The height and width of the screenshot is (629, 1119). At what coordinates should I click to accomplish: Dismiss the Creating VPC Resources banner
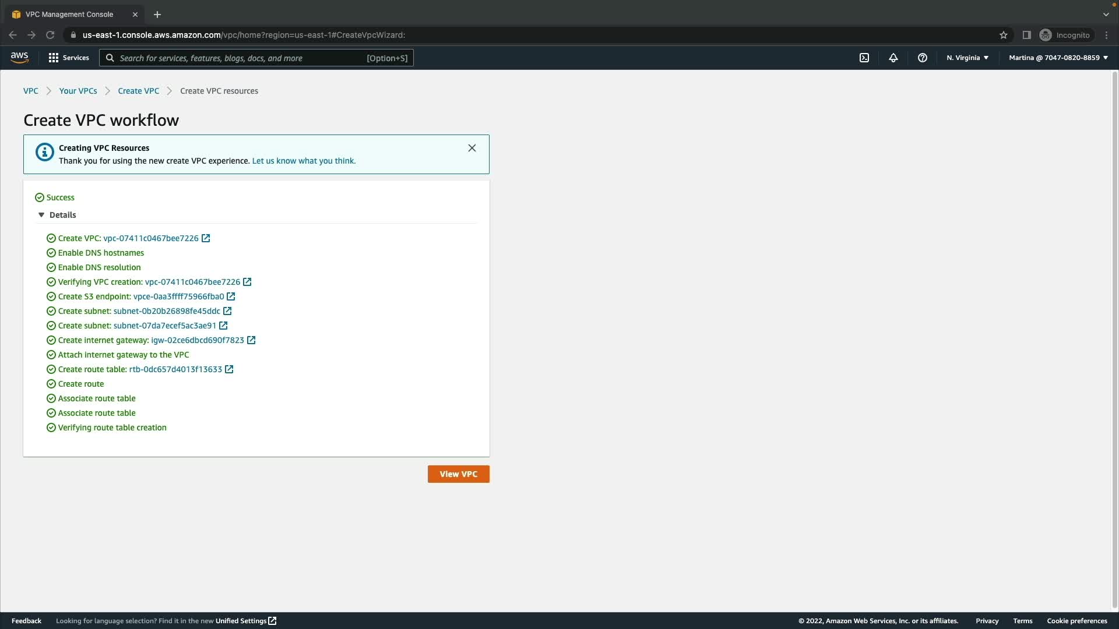point(471,148)
